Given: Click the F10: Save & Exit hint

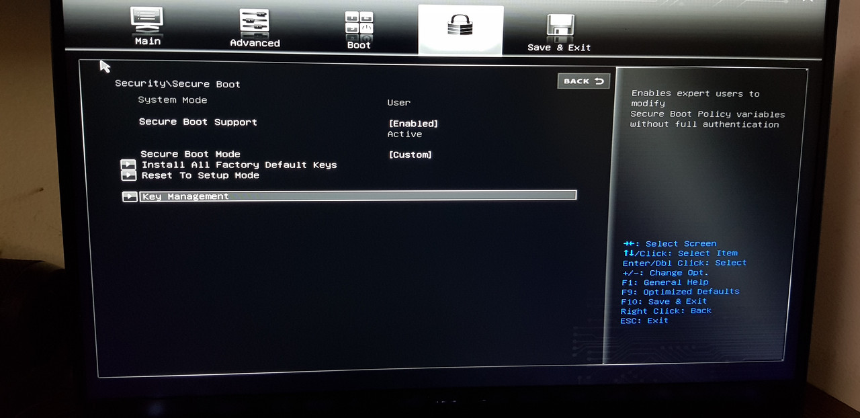Looking at the screenshot, I should (x=664, y=301).
